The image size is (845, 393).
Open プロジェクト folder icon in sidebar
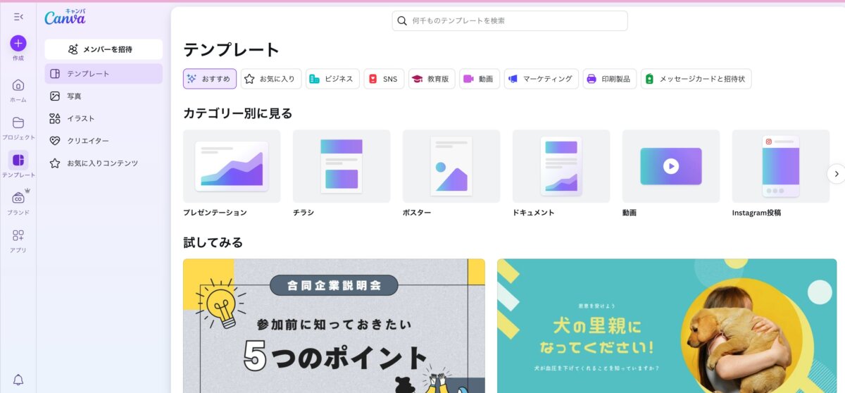(18, 123)
